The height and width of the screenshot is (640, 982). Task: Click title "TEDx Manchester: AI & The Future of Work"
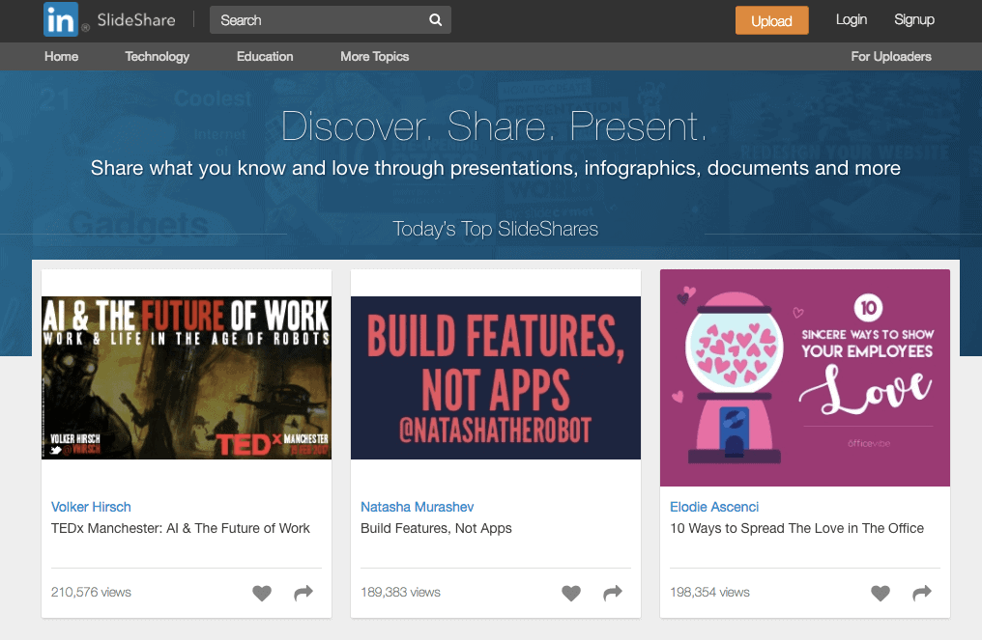click(181, 528)
